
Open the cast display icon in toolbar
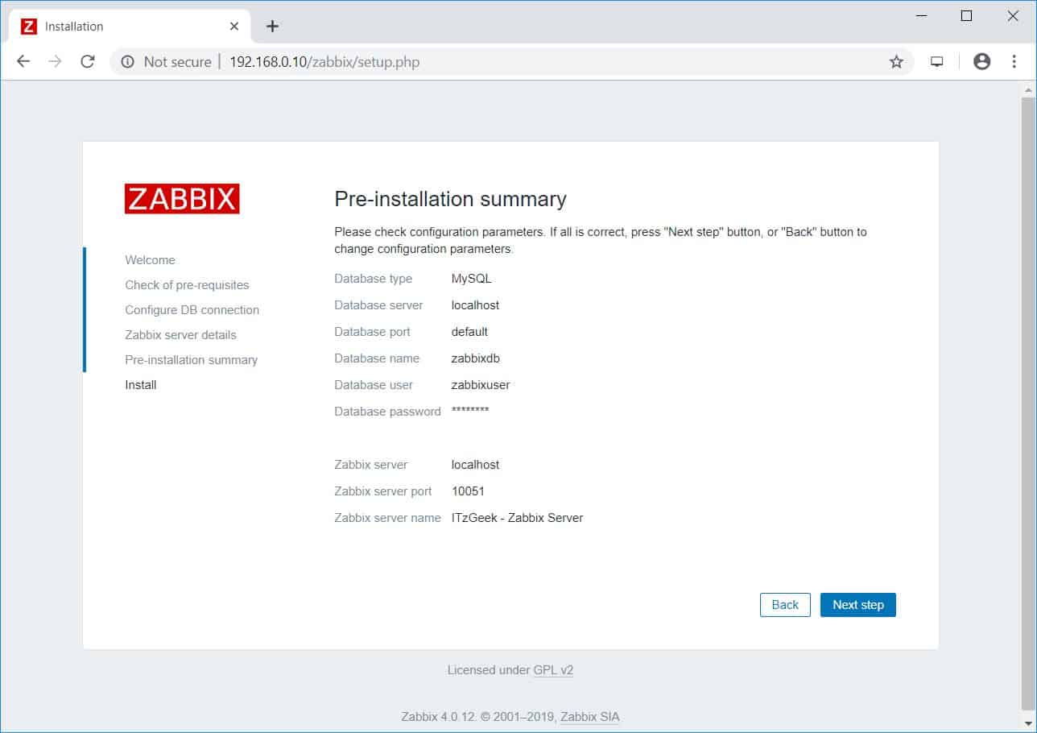937,62
